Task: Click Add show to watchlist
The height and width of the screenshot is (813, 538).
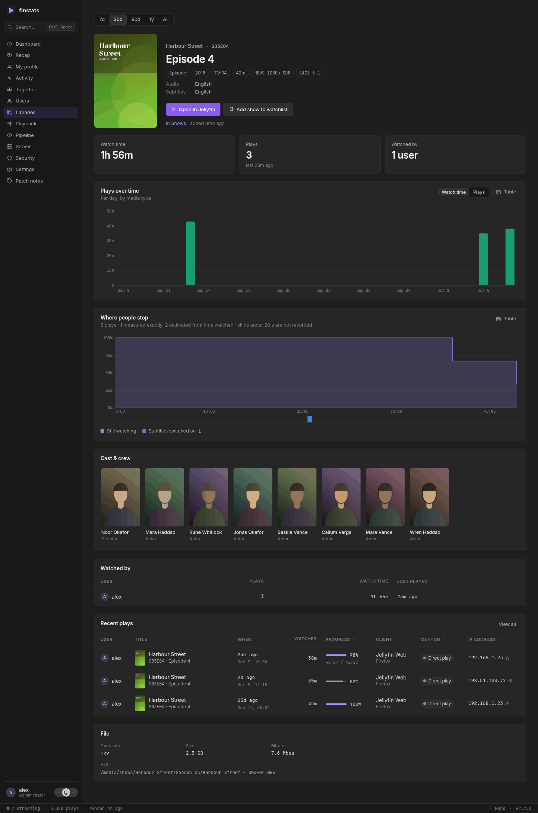Action: pos(258,110)
